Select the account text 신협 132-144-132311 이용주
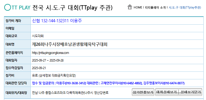The width and height of the screenshot is (206, 100). click(57, 21)
